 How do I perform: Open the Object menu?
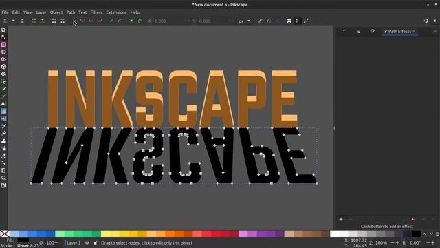click(56, 12)
